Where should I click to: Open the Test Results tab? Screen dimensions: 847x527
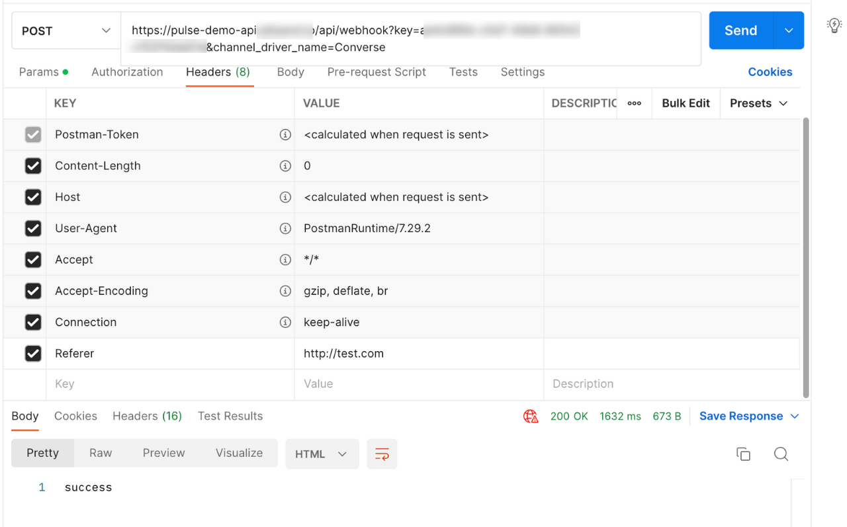(x=230, y=416)
